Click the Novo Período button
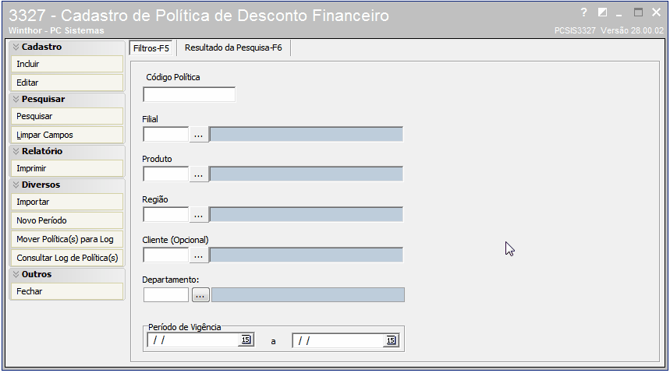Screen dimensions: 670x373 click(x=66, y=220)
